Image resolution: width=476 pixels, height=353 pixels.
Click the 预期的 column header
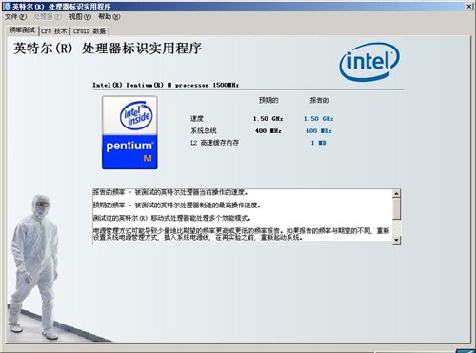[x=268, y=100]
